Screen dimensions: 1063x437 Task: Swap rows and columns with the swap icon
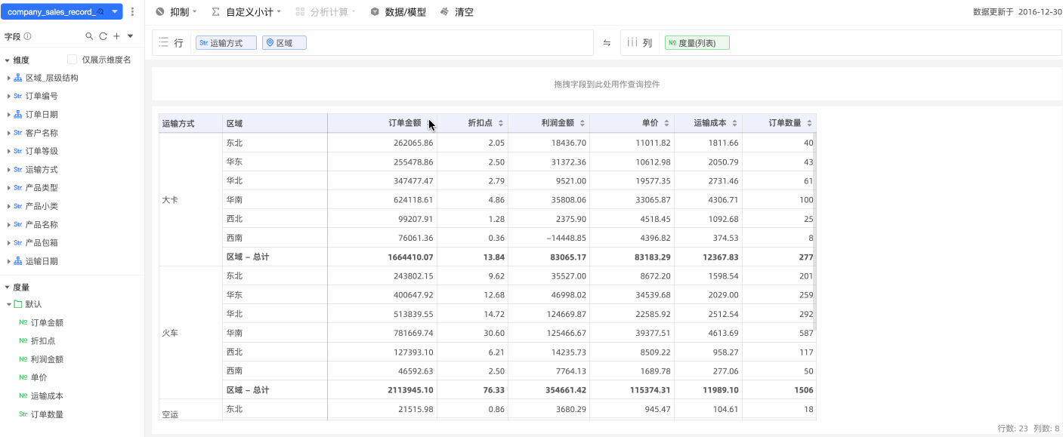[x=607, y=43]
